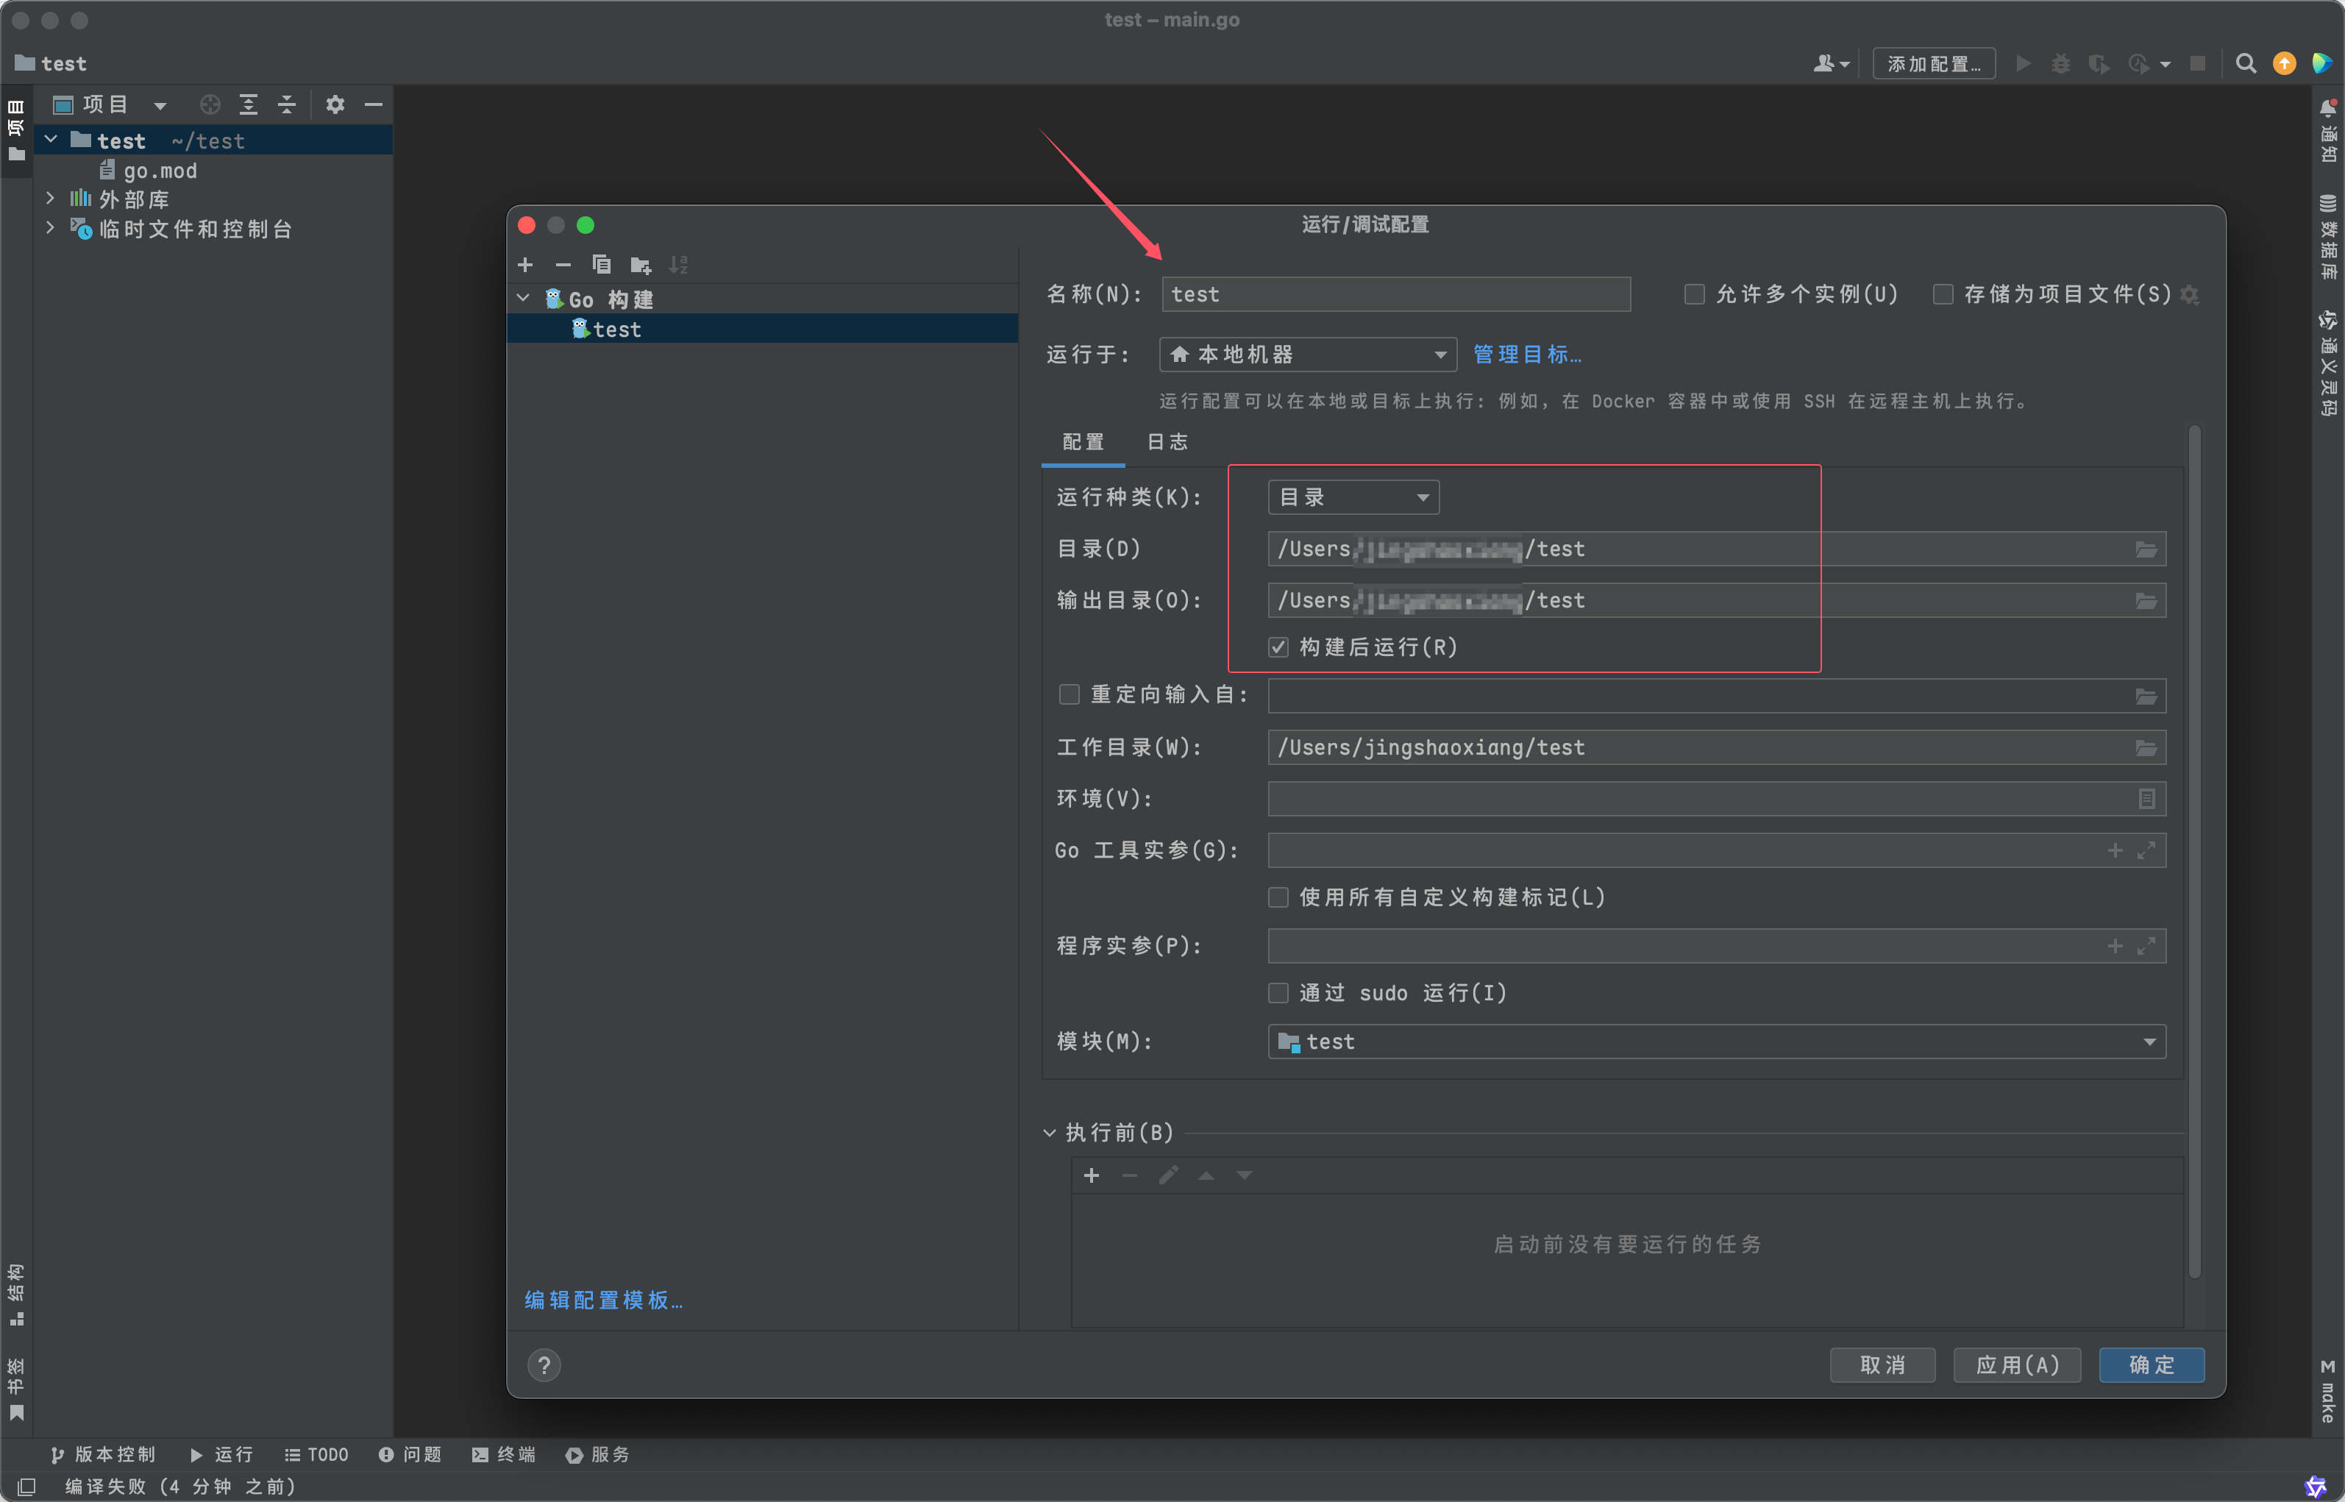
Task: Create new configuration folder icon
Action: (641, 266)
